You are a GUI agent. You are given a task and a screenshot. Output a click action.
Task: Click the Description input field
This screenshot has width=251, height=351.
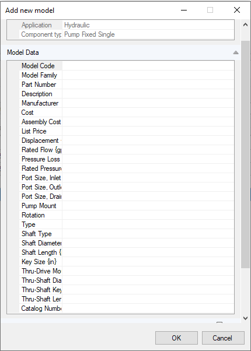point(148,94)
